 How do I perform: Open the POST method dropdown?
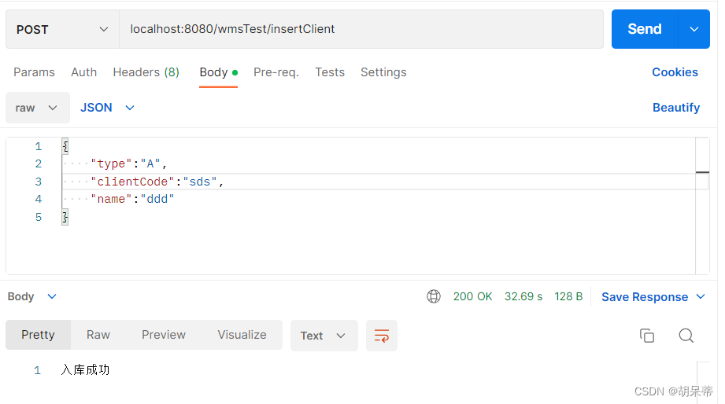click(x=62, y=29)
